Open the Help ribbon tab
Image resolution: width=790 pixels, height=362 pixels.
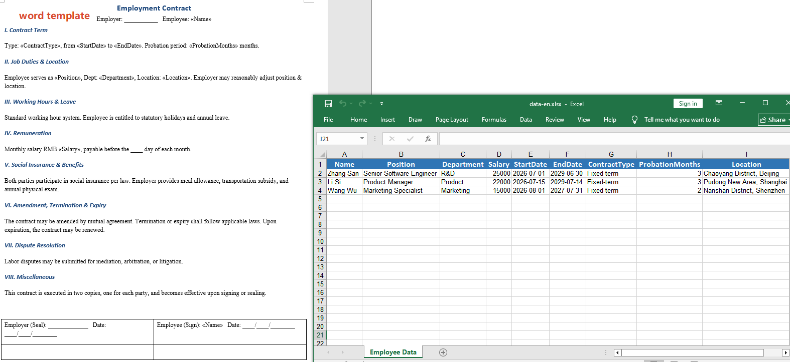(x=610, y=120)
